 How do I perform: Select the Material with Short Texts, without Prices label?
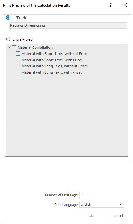pyautogui.click(x=55, y=54)
